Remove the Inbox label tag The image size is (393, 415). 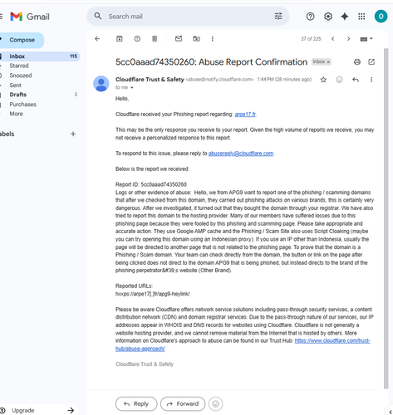click(328, 62)
